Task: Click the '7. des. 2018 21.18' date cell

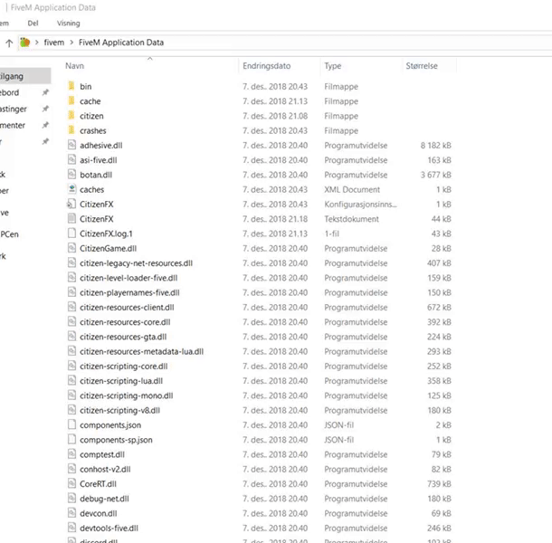Action: pyautogui.click(x=275, y=219)
